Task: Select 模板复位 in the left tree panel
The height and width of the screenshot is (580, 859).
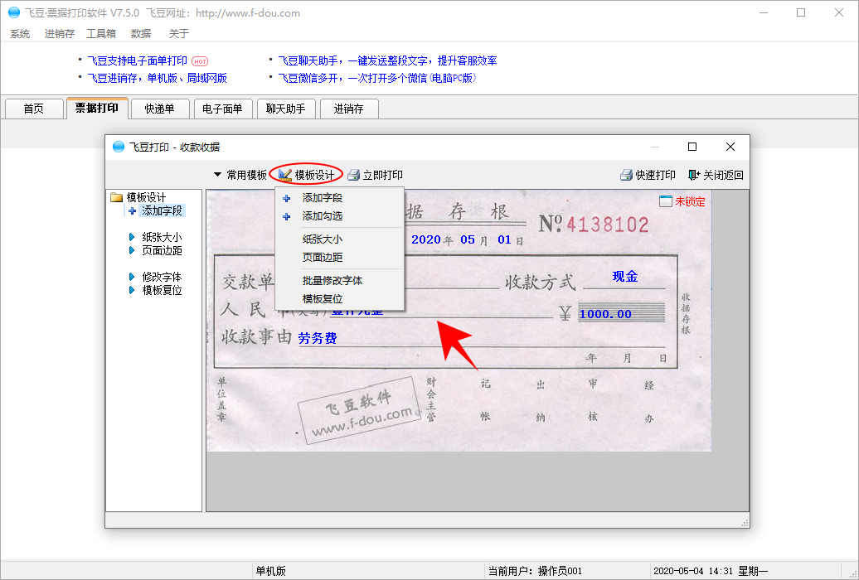Action: click(163, 290)
